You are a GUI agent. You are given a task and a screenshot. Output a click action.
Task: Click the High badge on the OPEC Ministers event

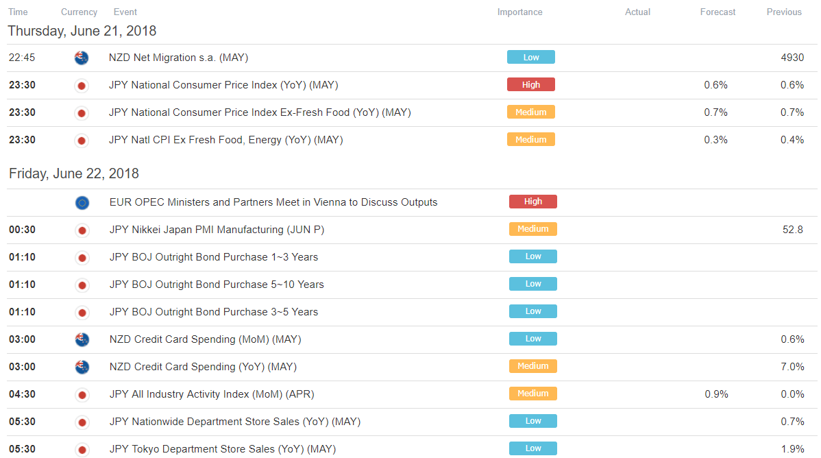pyautogui.click(x=533, y=201)
